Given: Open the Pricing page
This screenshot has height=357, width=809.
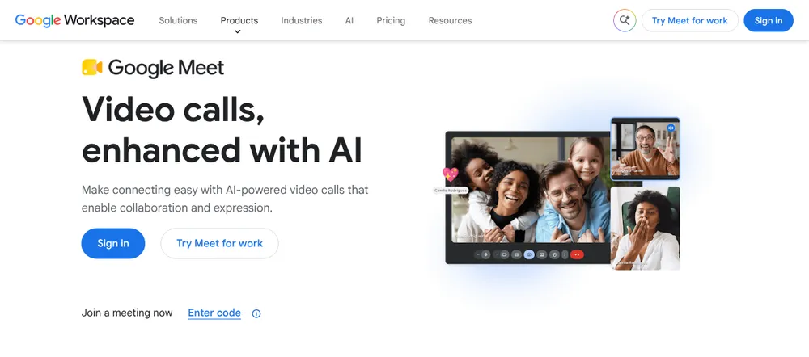Looking at the screenshot, I should coord(391,21).
